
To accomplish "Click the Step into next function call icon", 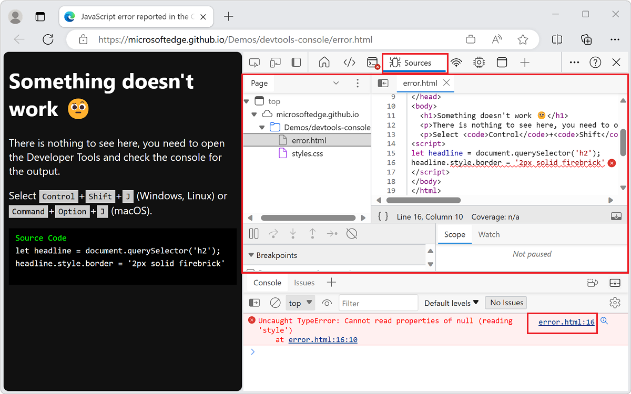I will click(292, 234).
